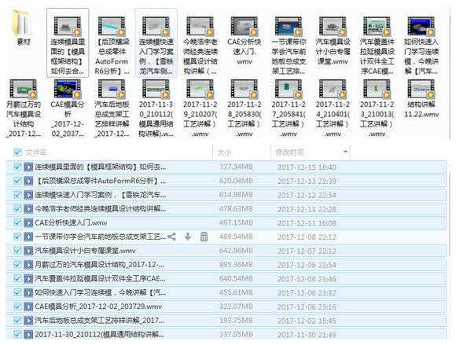The width and height of the screenshot is (456, 345).
Task: Click the date 2017-12-15 16:40
Action: [307, 167]
